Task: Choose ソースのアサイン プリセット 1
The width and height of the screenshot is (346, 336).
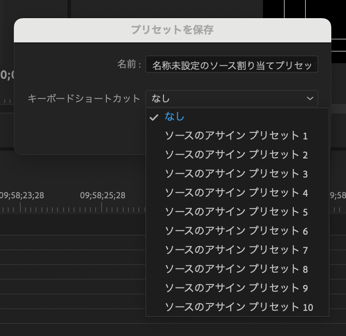Action: (x=236, y=136)
